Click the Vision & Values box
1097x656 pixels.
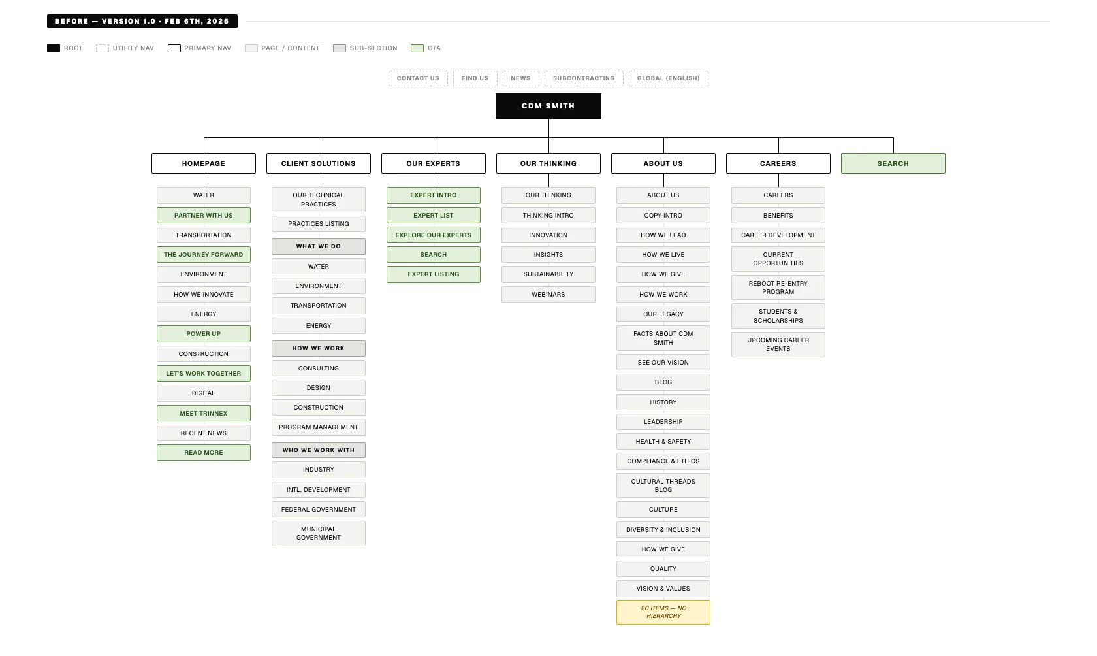(663, 589)
